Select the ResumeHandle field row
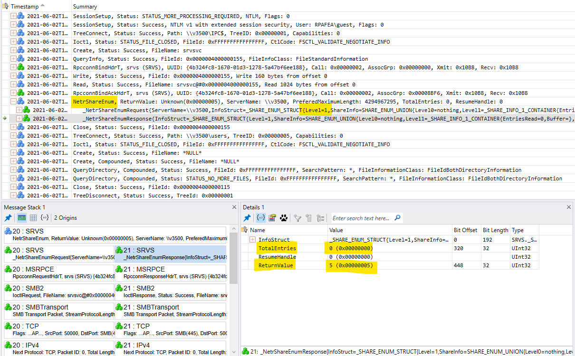Viewport: 575px width, 356px height. click(x=390, y=257)
